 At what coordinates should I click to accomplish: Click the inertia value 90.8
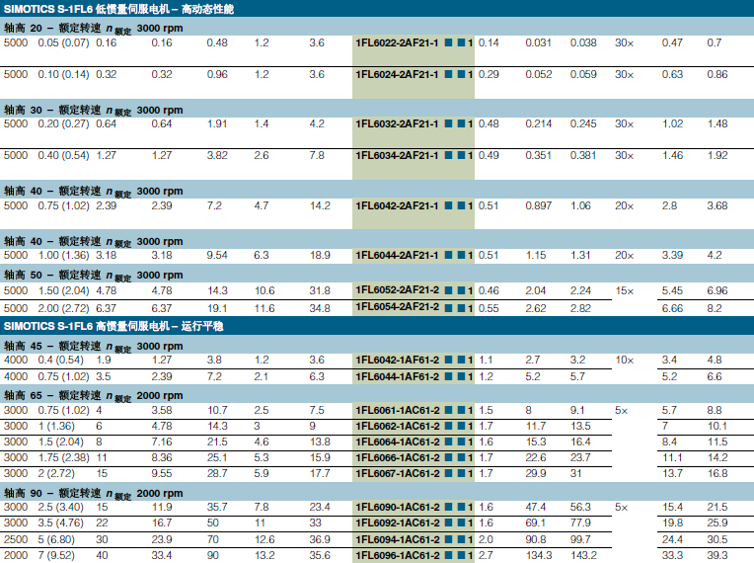pos(536,539)
